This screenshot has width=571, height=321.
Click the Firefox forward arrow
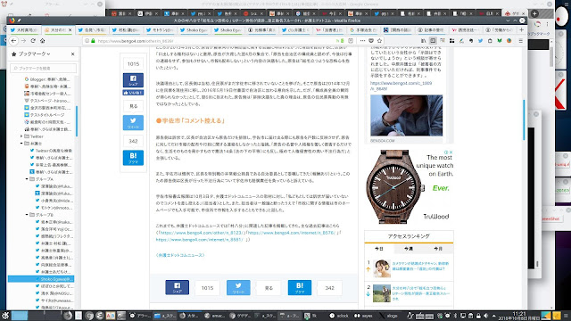click(x=24, y=41)
